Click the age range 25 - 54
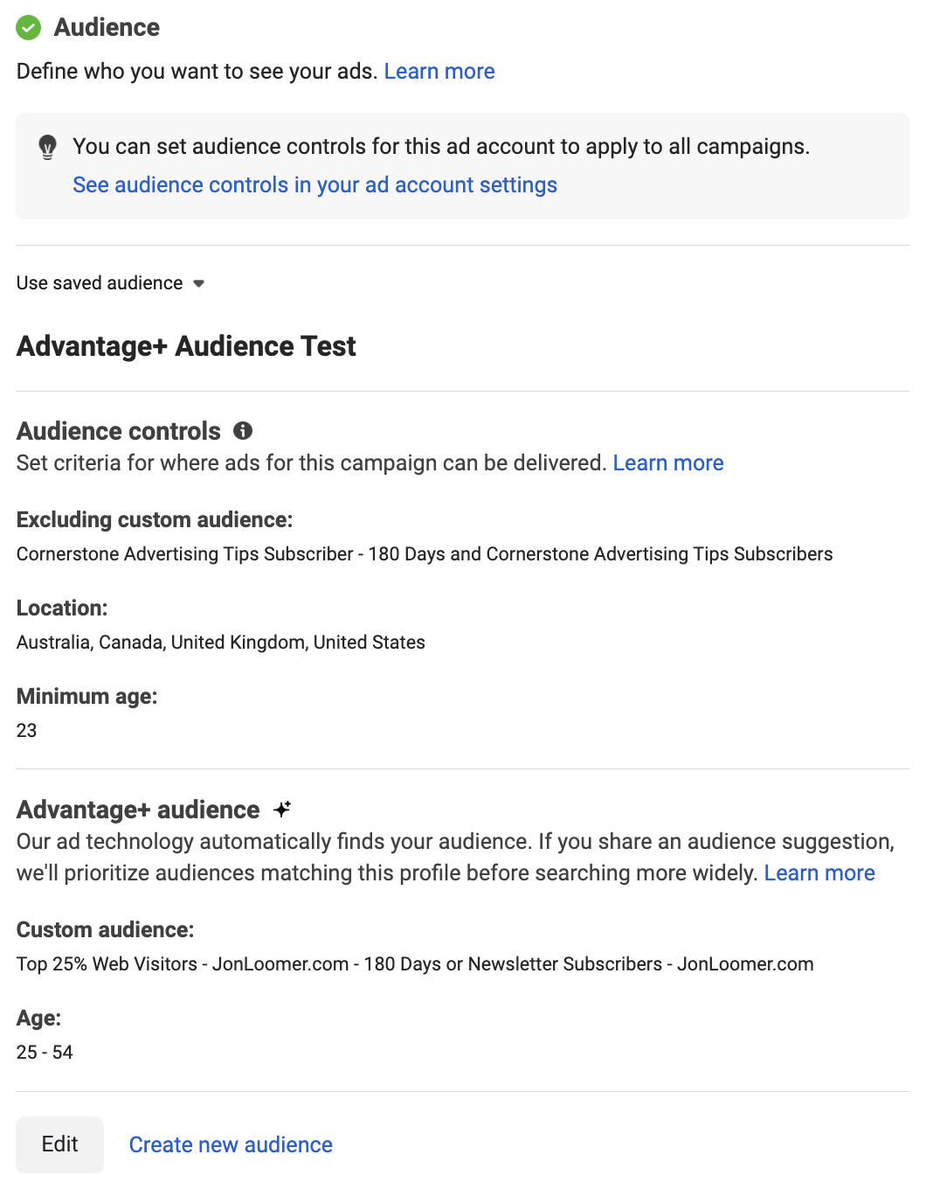 coord(45,1053)
